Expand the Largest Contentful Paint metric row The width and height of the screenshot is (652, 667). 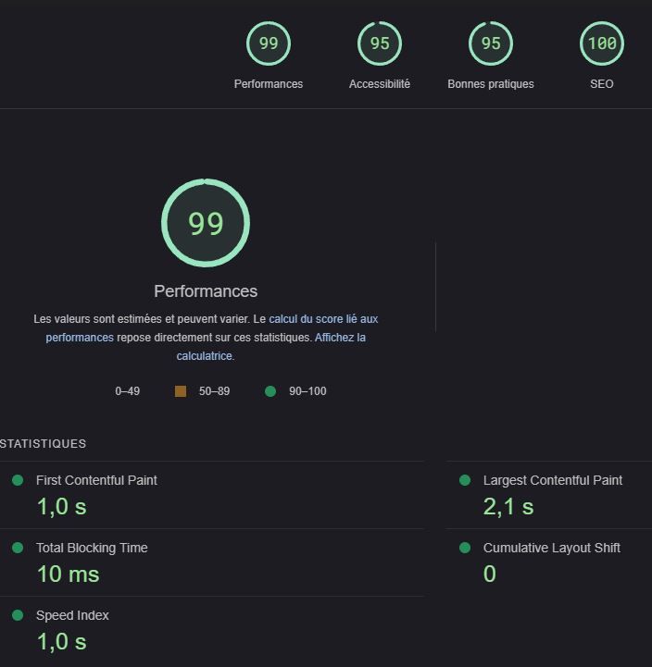pyautogui.click(x=552, y=480)
